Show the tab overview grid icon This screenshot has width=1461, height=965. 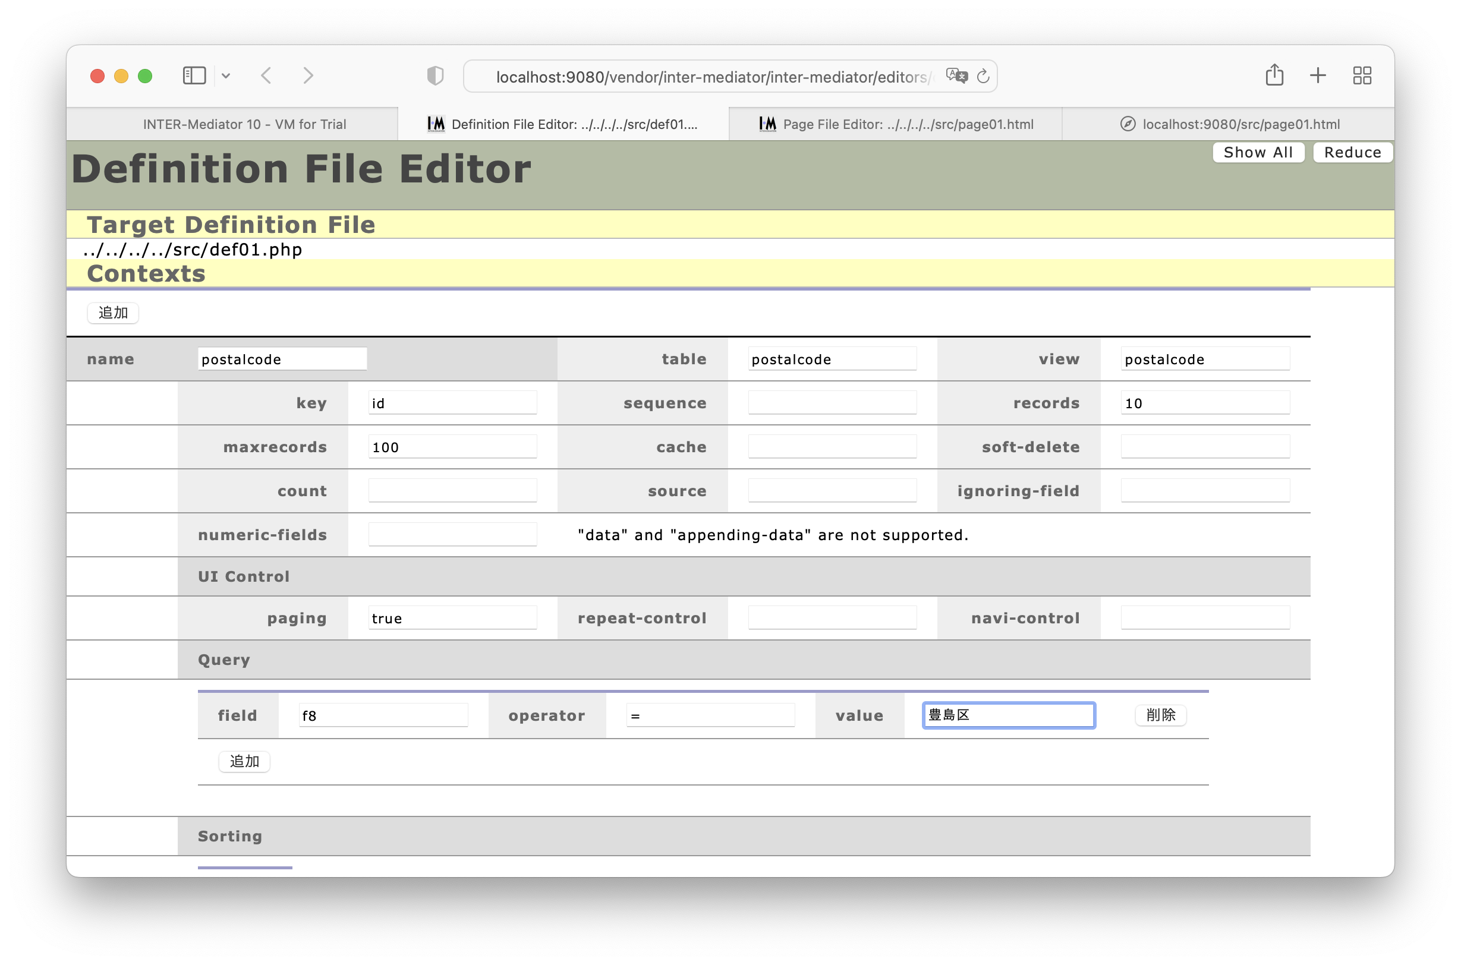[1362, 75]
